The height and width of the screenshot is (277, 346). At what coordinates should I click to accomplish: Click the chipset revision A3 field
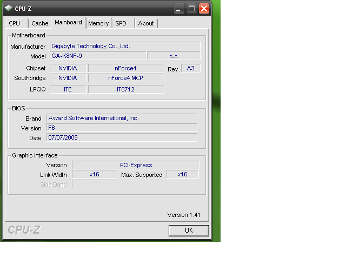pyautogui.click(x=190, y=68)
